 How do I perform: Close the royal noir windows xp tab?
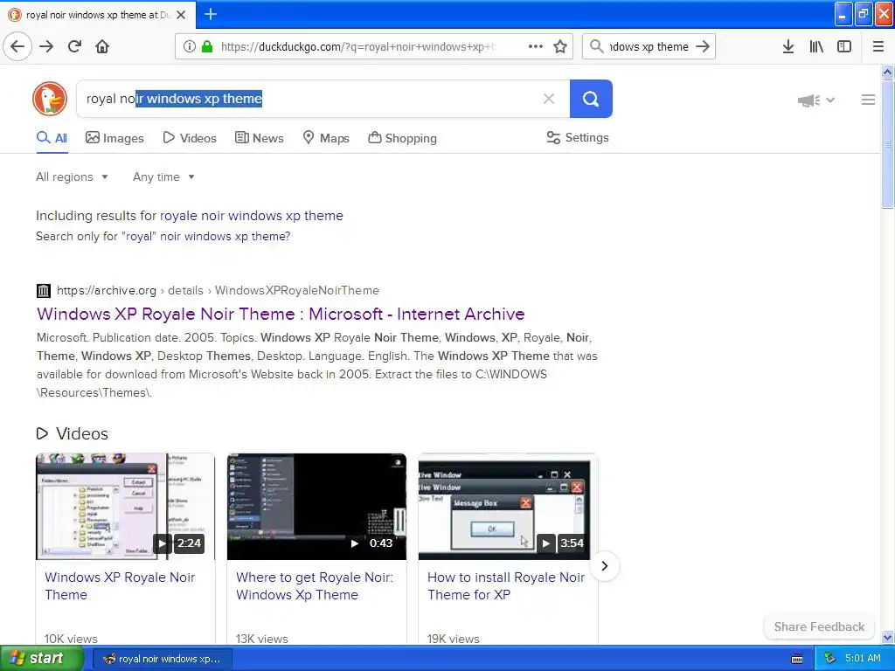pyautogui.click(x=181, y=15)
